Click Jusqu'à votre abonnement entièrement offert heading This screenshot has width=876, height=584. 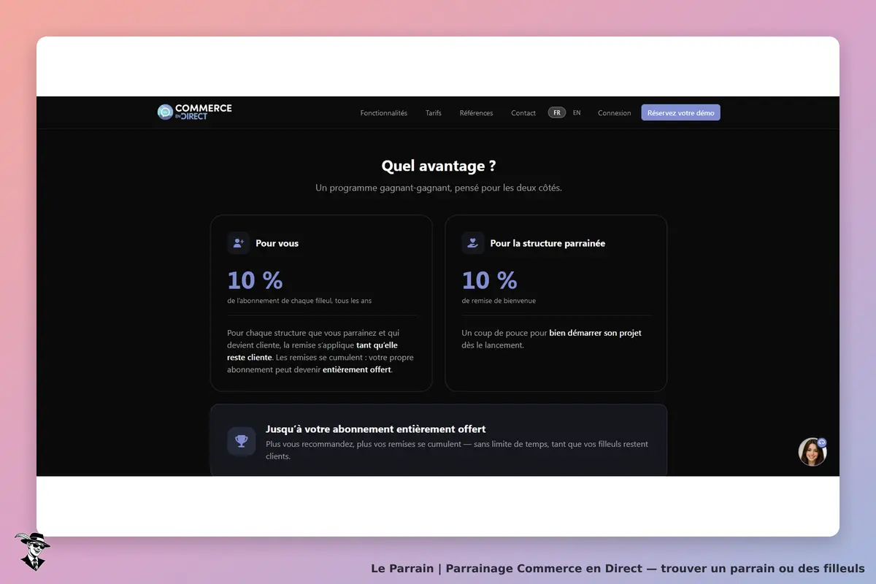coord(376,429)
